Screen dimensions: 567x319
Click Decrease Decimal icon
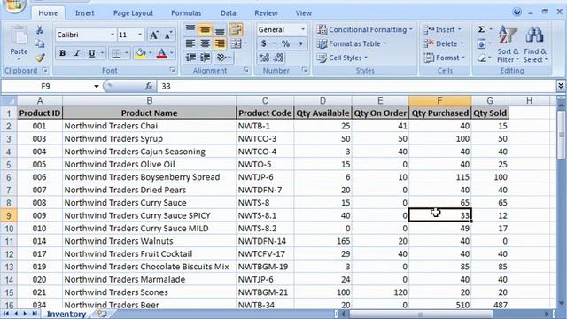point(279,58)
